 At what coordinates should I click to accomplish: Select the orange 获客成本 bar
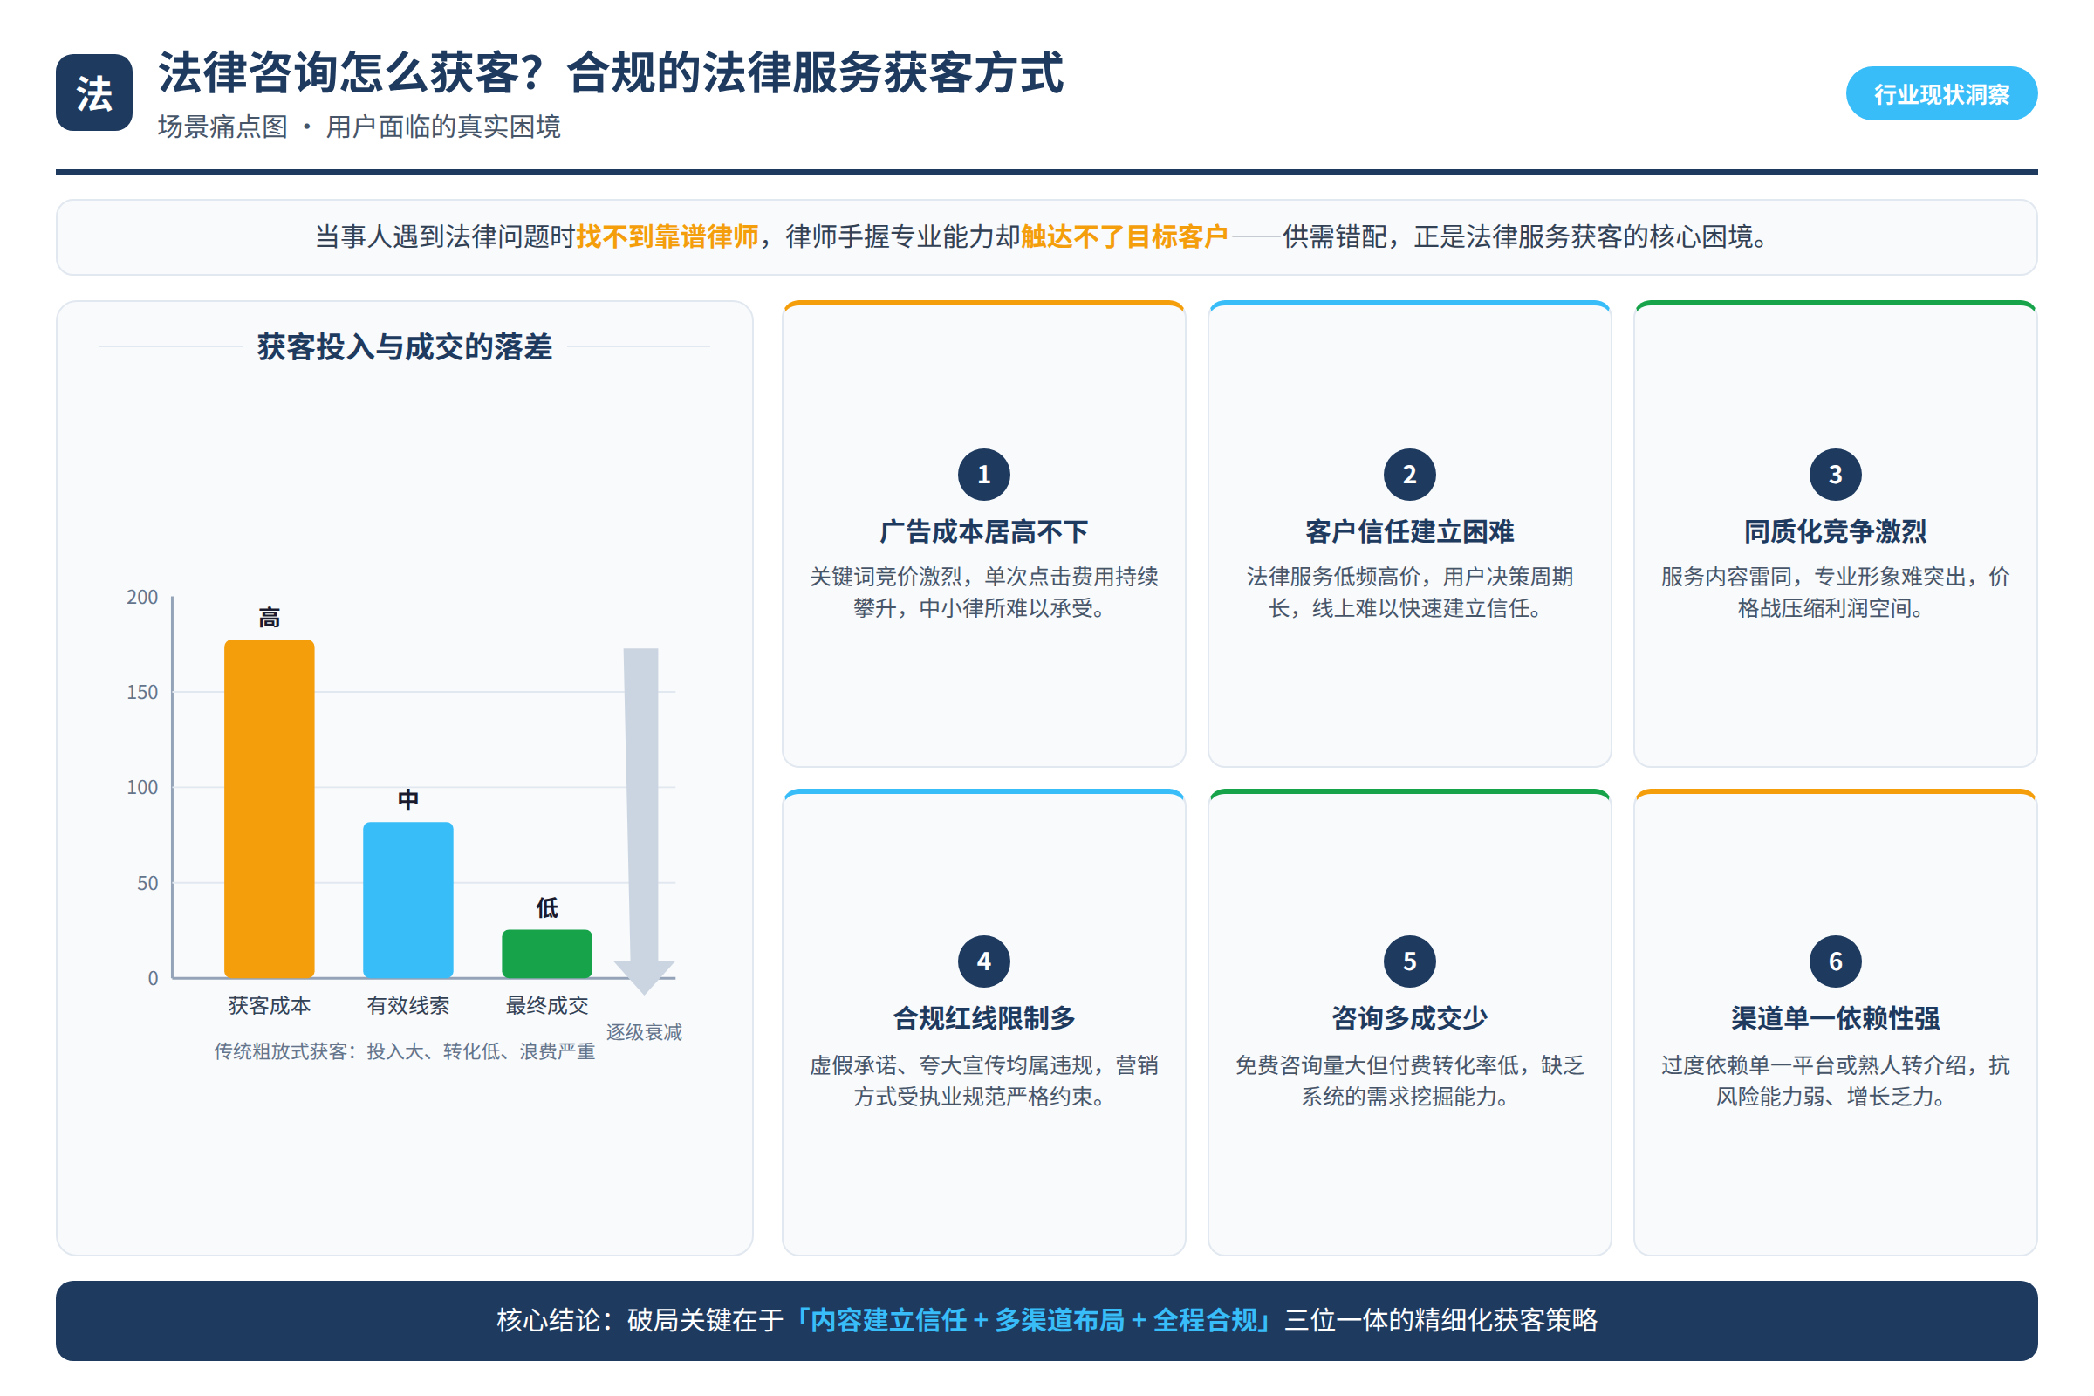tap(269, 809)
